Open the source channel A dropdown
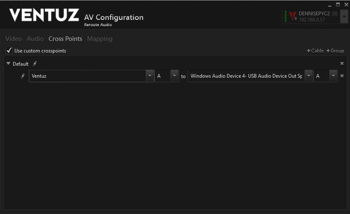The image size is (350, 214). pyautogui.click(x=175, y=76)
